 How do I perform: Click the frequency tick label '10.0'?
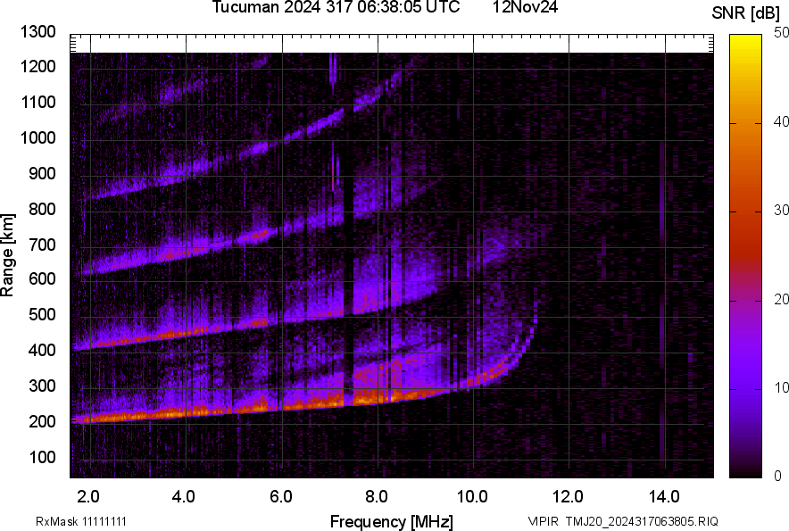472,497
